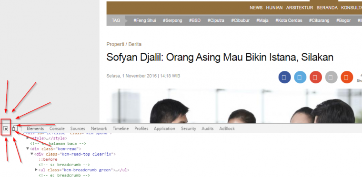The width and height of the screenshot is (362, 177).
Task: Select the 'e: breadcrumb' comment line
Action: pyautogui.click(x=64, y=176)
